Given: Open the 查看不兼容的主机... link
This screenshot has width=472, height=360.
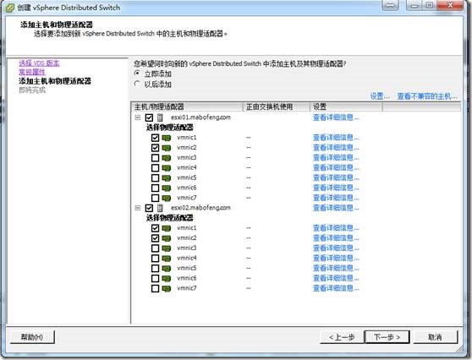Looking at the screenshot, I should click(427, 96).
